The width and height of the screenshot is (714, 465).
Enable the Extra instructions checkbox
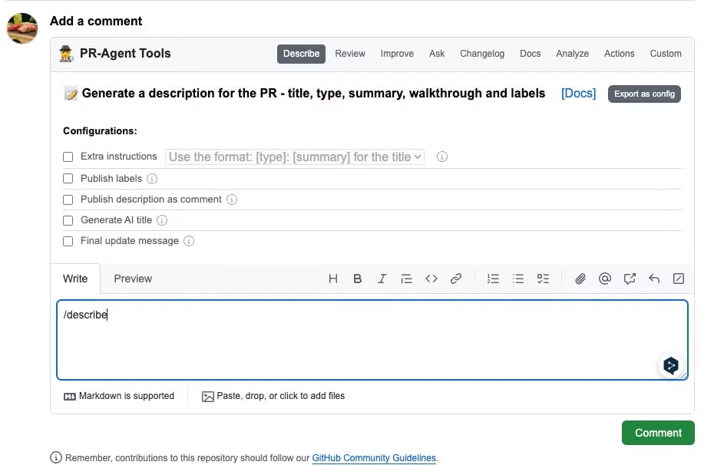coord(68,157)
